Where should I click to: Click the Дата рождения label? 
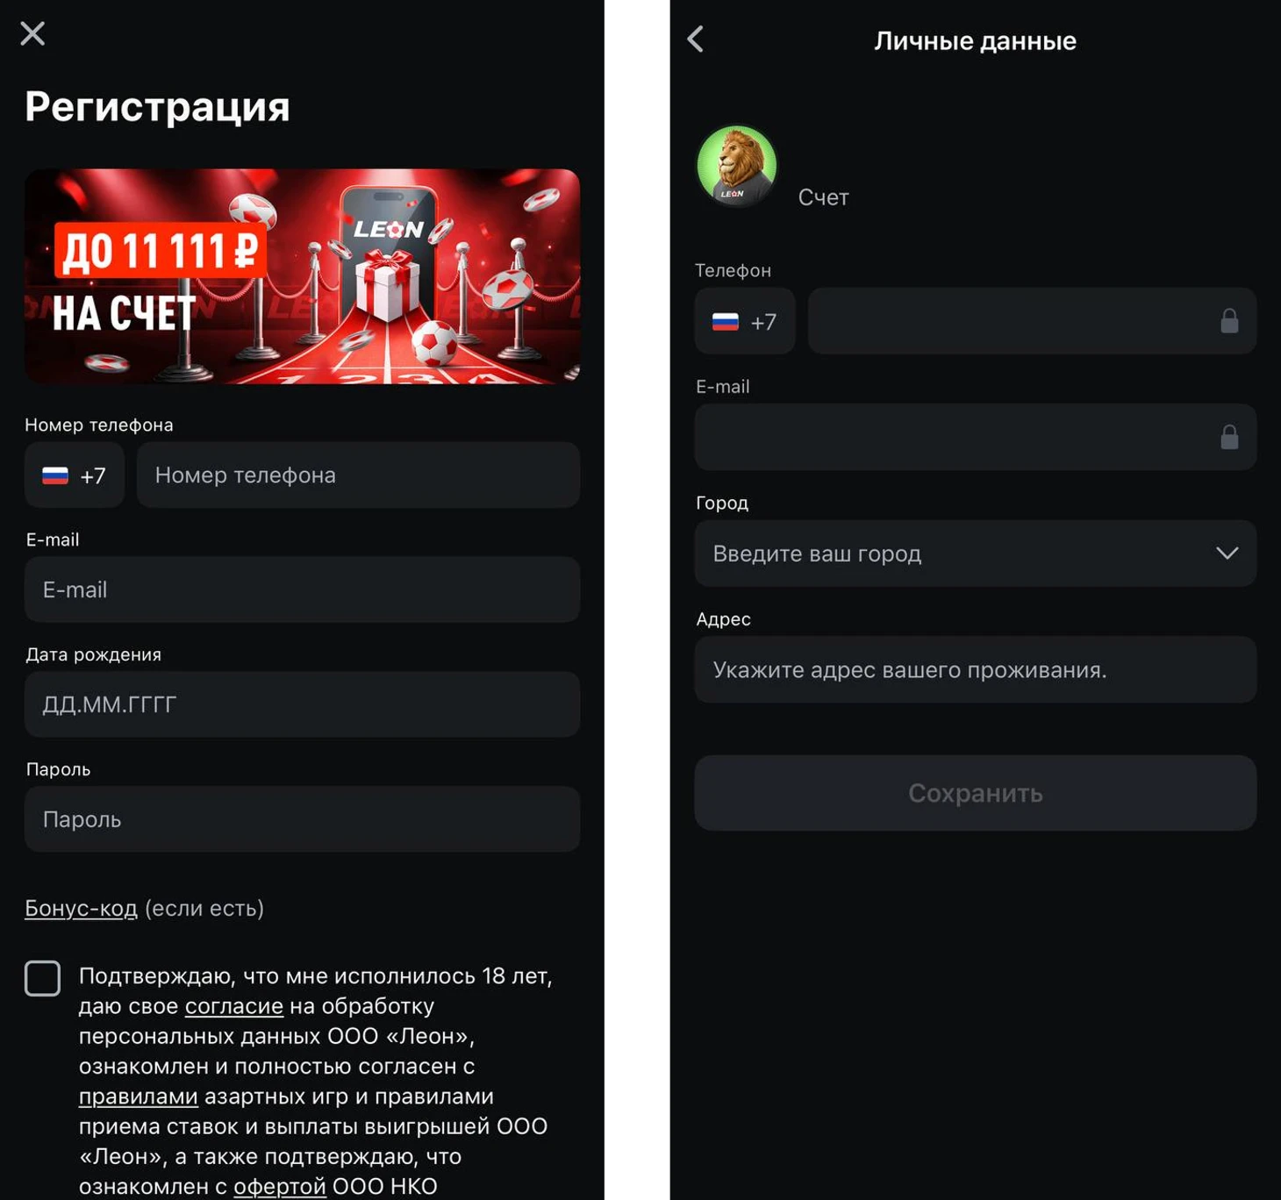94,654
